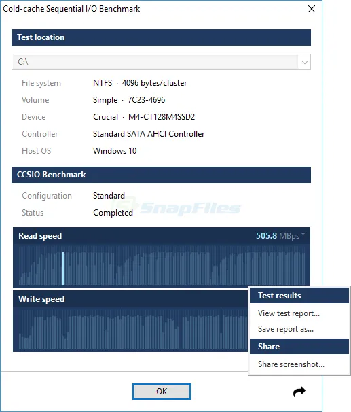Viewport: 351px width, 412px height.
Task: Expand the test location drive dropdown
Action: (304, 63)
